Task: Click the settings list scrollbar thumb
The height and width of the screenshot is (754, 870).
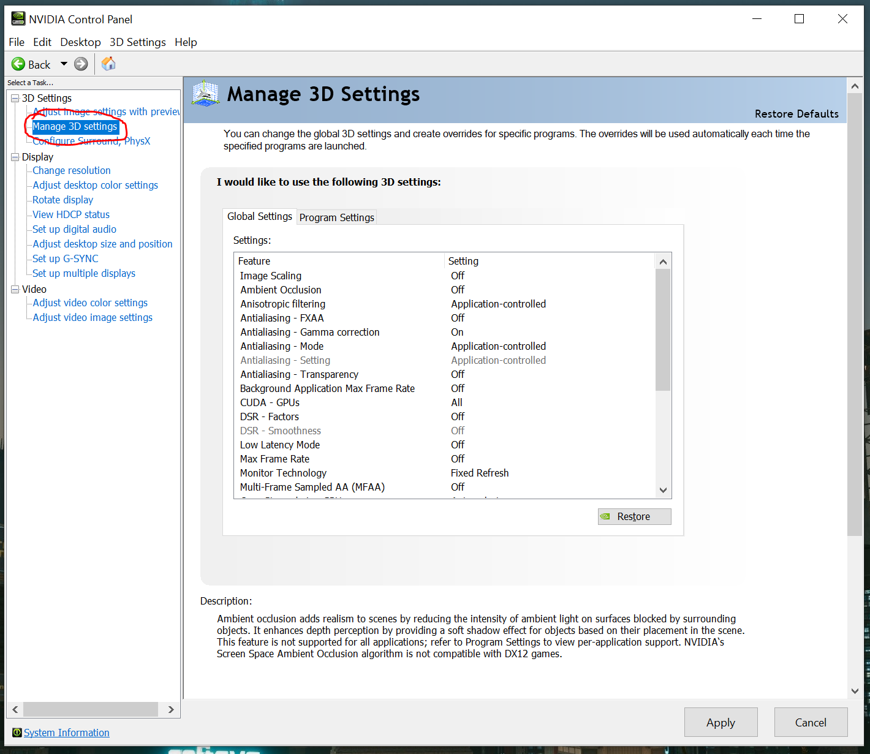Action: (x=663, y=330)
